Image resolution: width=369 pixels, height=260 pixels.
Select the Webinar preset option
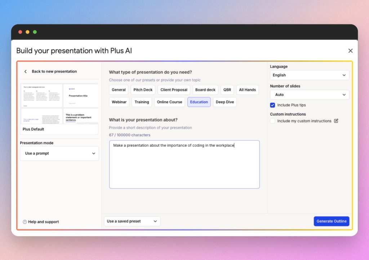pos(119,102)
